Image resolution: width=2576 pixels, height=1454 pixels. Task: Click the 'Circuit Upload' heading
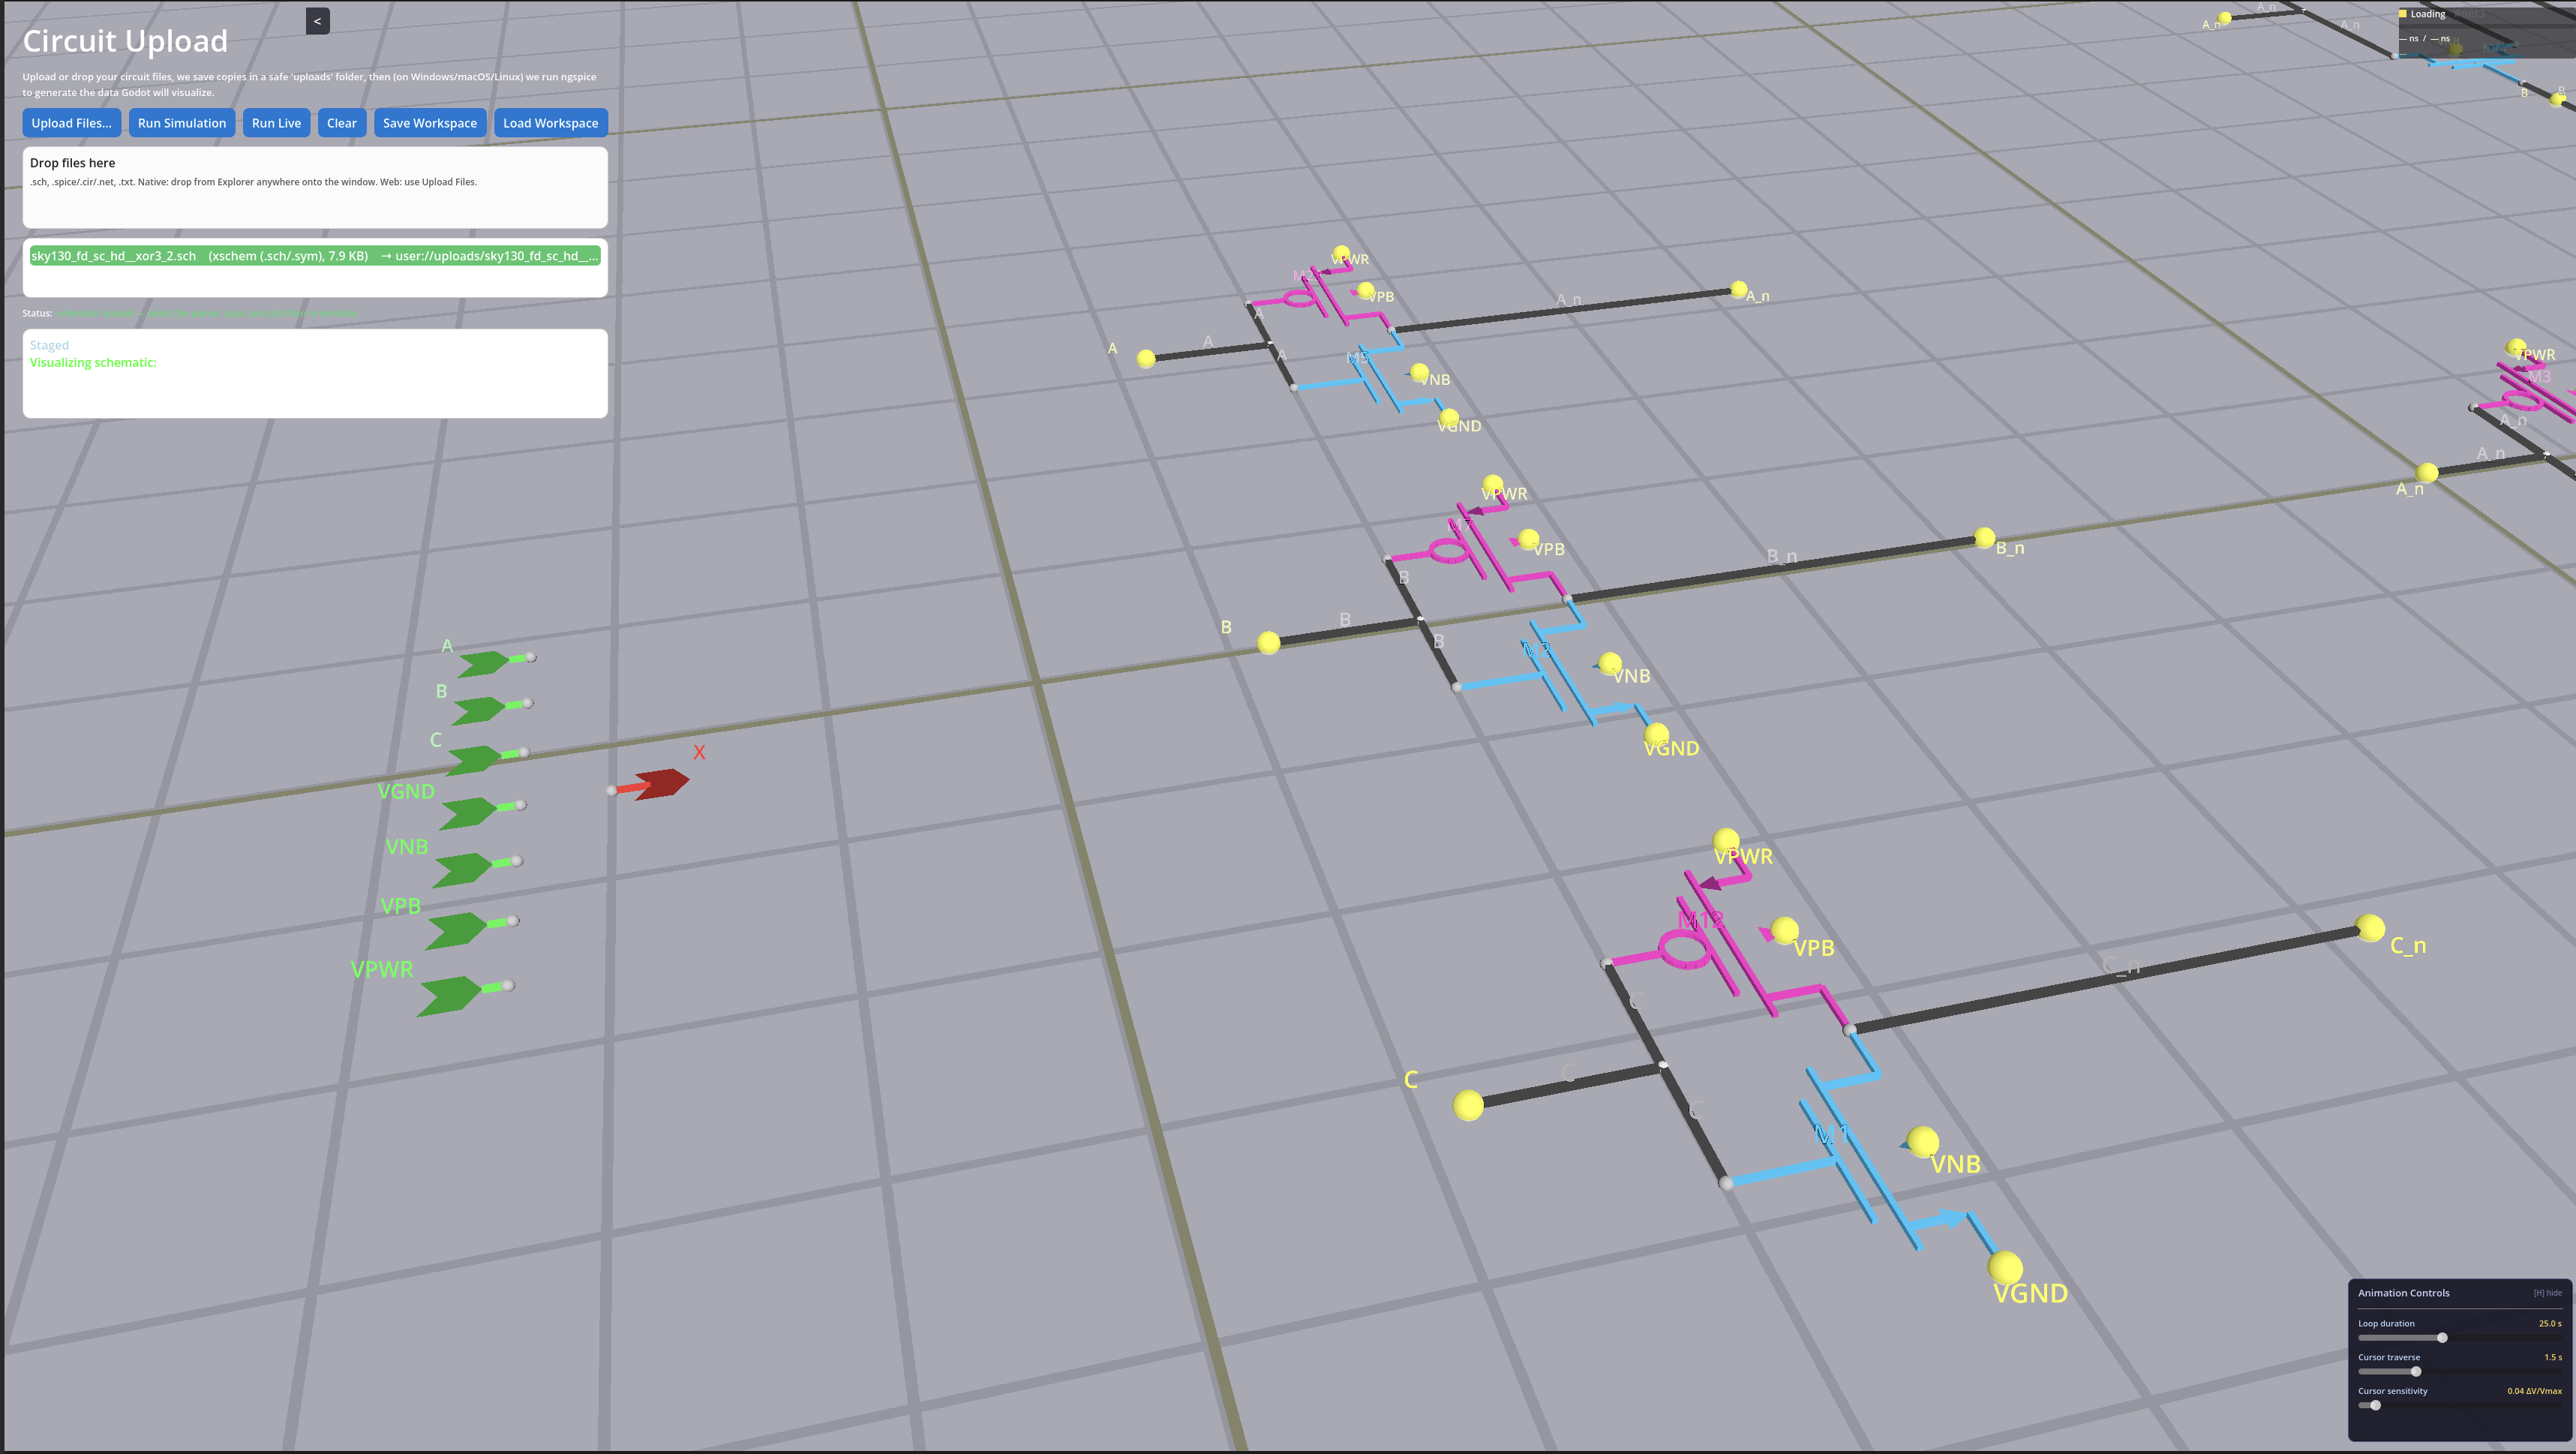coord(125,41)
